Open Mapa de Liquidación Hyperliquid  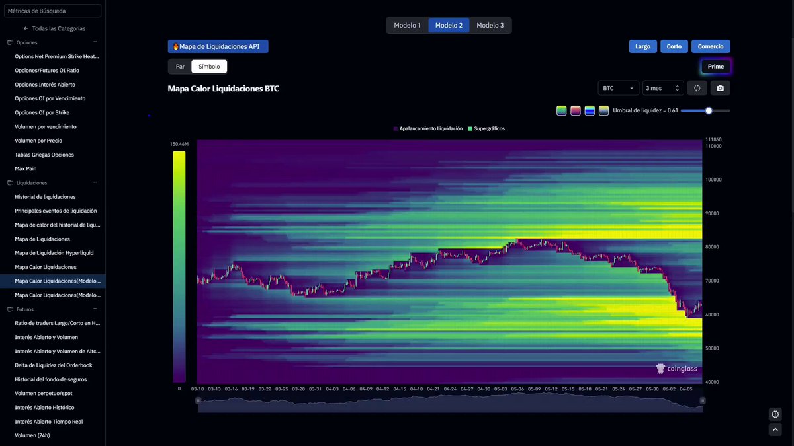click(54, 253)
